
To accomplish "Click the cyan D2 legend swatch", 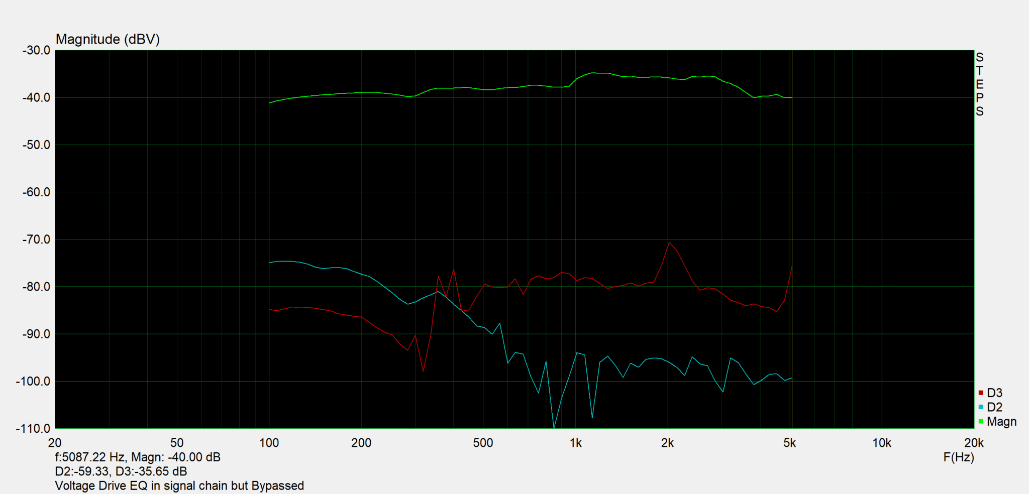I will (981, 407).
